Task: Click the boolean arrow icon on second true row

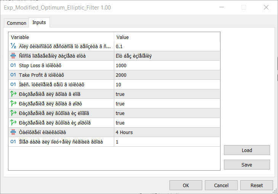Action: [13, 103]
